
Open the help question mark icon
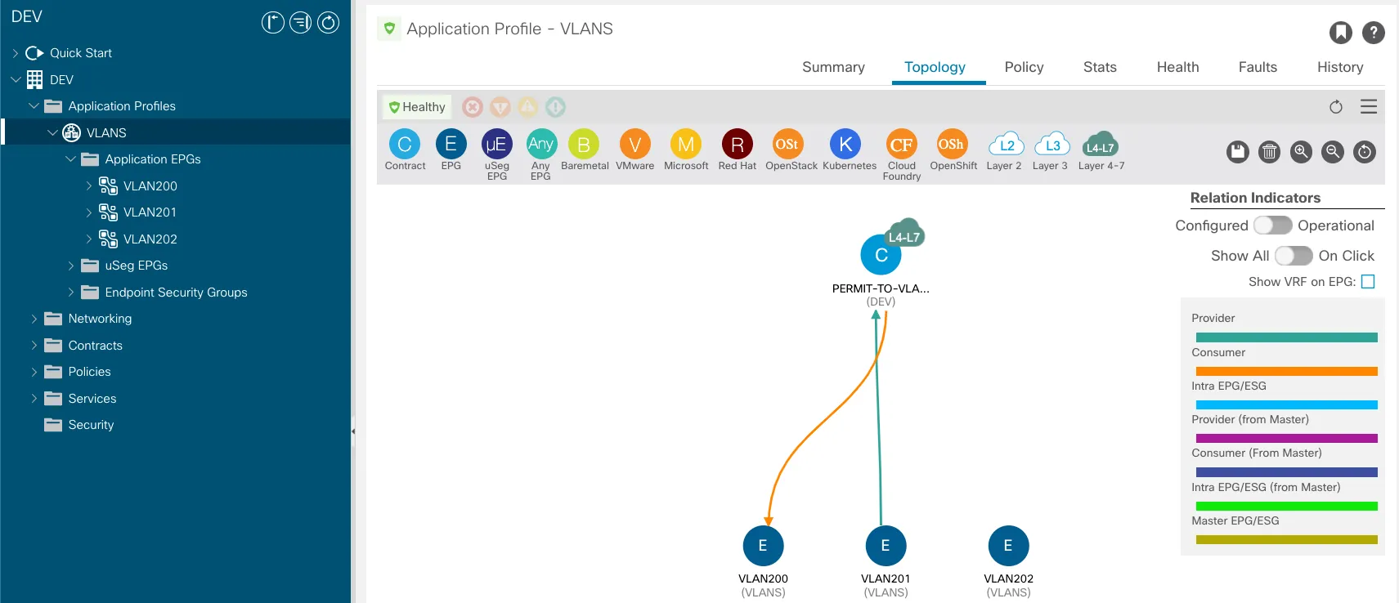pos(1373,33)
